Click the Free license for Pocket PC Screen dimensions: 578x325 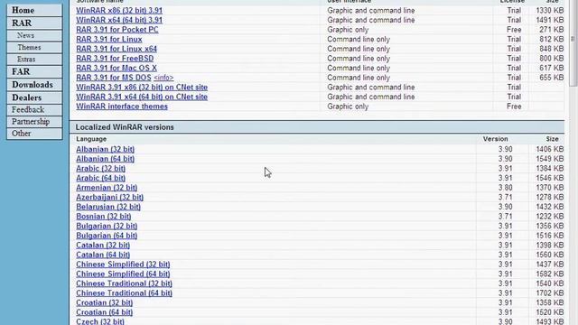point(514,30)
